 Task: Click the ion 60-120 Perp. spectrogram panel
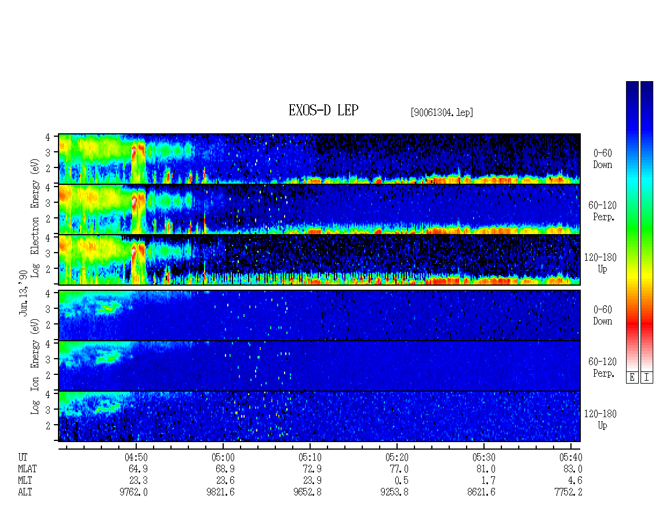click(x=319, y=366)
